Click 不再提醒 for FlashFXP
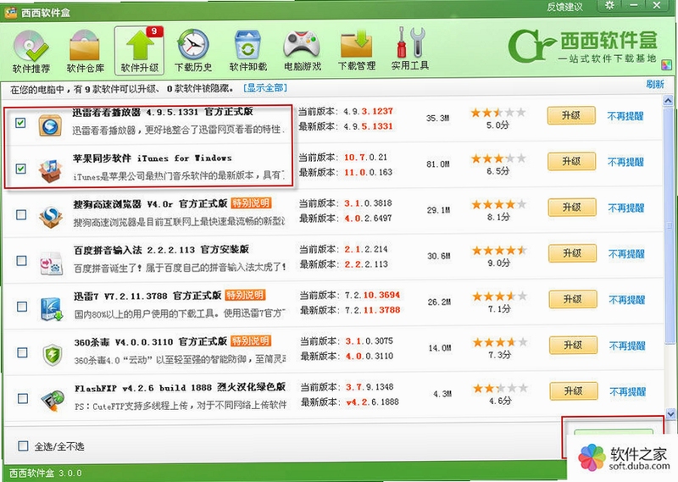Viewport: 678px width, 482px height. coord(628,391)
